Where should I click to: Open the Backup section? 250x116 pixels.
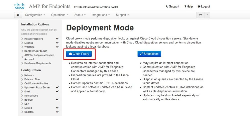[28, 100]
